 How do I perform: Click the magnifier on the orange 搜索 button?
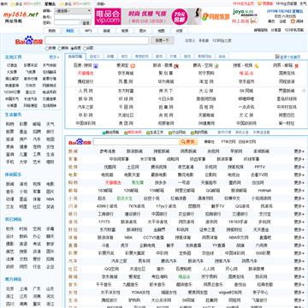click(183, 142)
